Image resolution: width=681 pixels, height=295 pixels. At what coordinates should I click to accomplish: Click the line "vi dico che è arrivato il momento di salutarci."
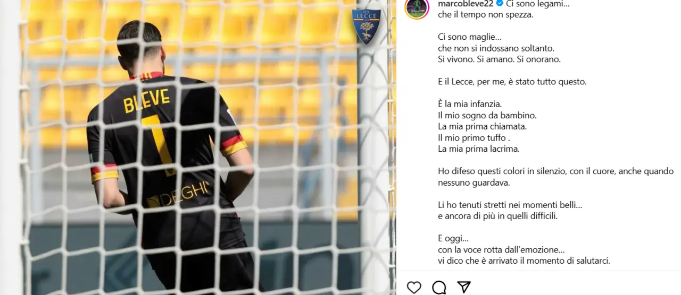[524, 261]
